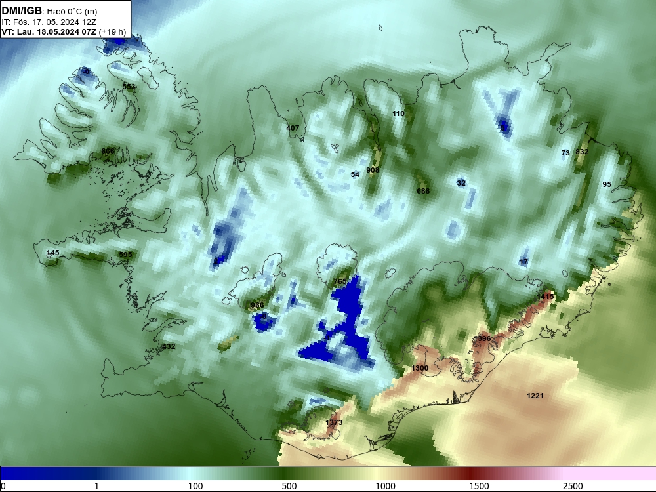656x492 pixels.
Task: Click the 145 value on Snæfellsnes peninsula
Action: point(52,253)
